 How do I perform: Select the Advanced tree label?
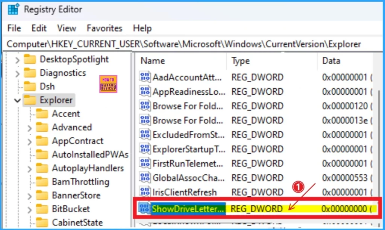[72, 127]
